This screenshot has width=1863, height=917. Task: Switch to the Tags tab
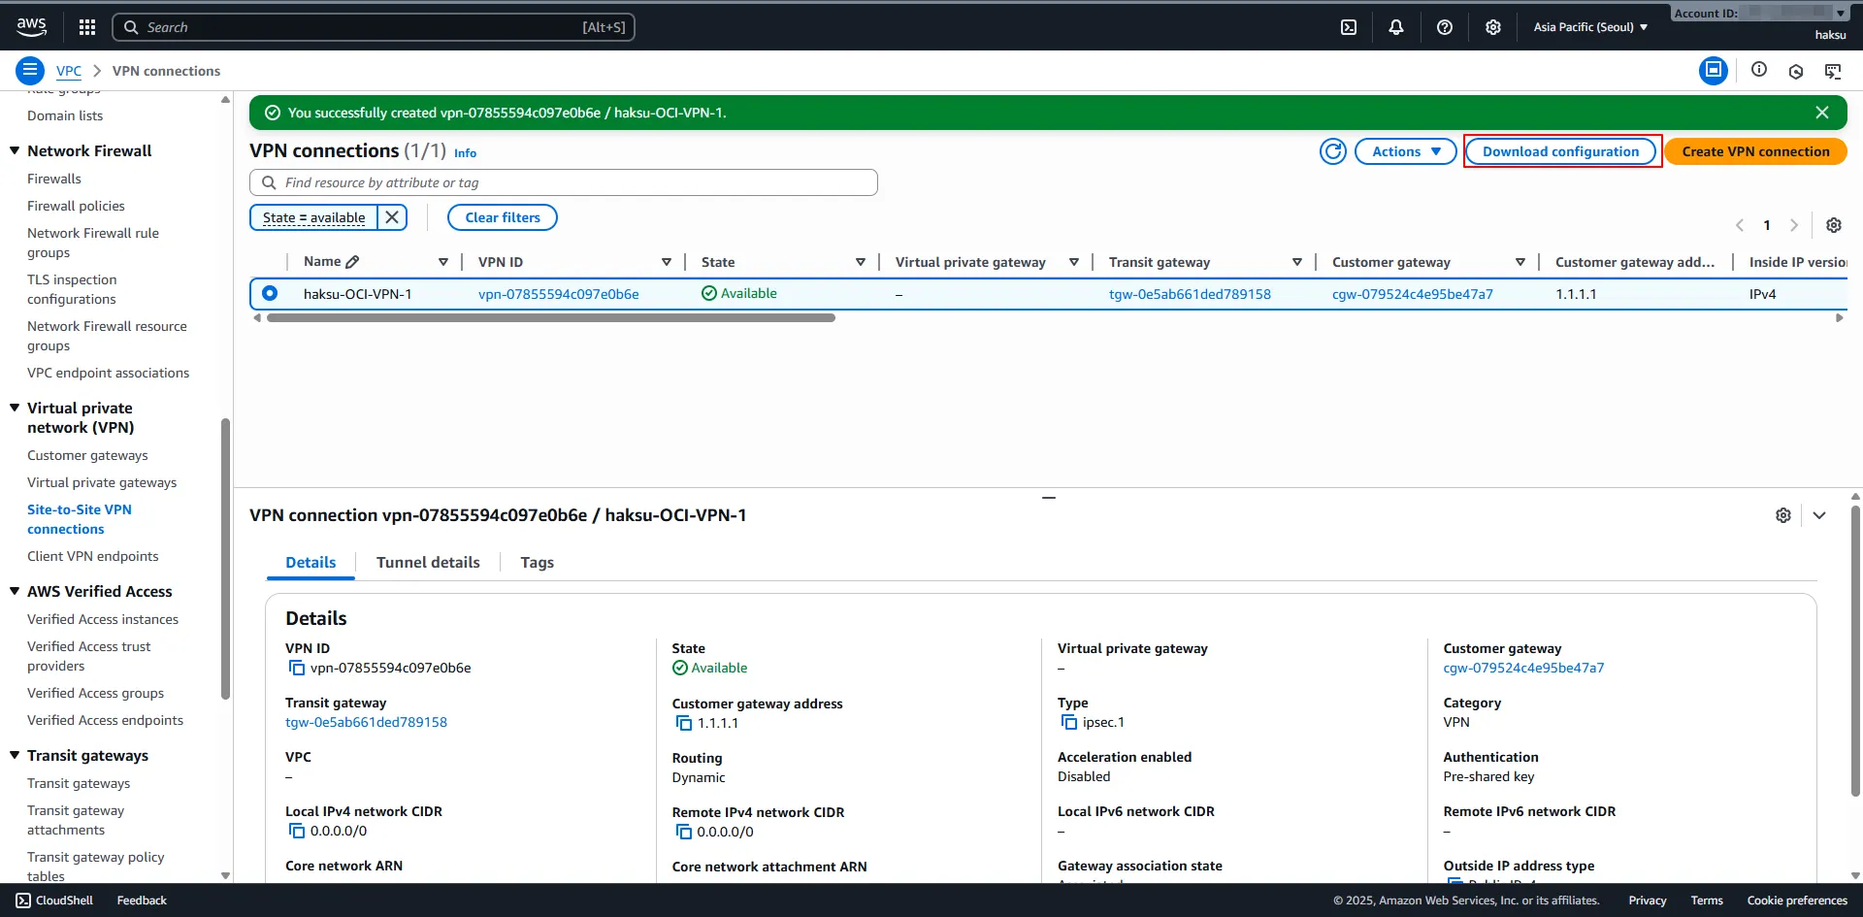[x=537, y=563]
